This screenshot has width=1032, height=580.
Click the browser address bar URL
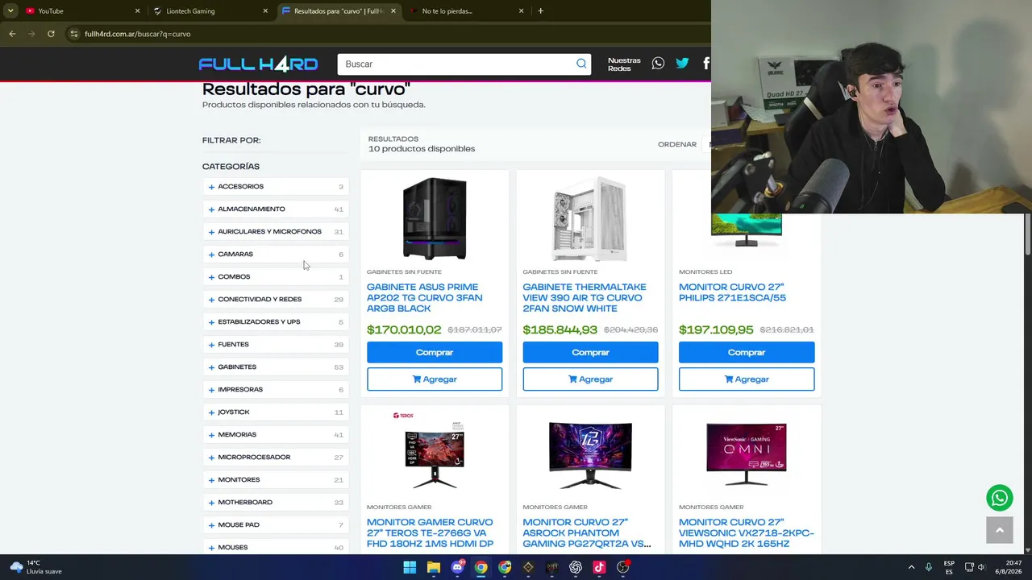tap(138, 34)
